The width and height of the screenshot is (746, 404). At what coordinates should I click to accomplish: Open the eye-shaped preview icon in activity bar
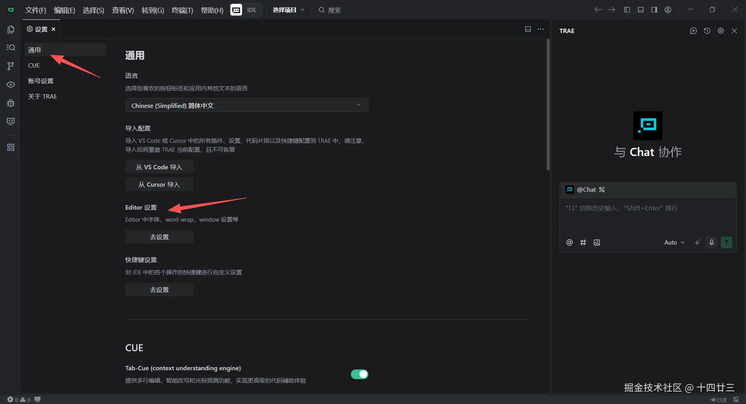coord(11,85)
